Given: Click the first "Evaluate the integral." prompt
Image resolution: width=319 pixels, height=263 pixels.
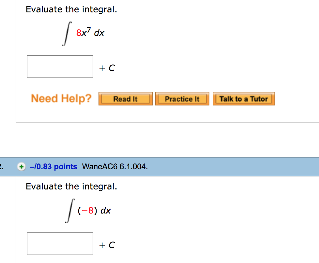Looking at the screenshot, I should coord(71,9).
